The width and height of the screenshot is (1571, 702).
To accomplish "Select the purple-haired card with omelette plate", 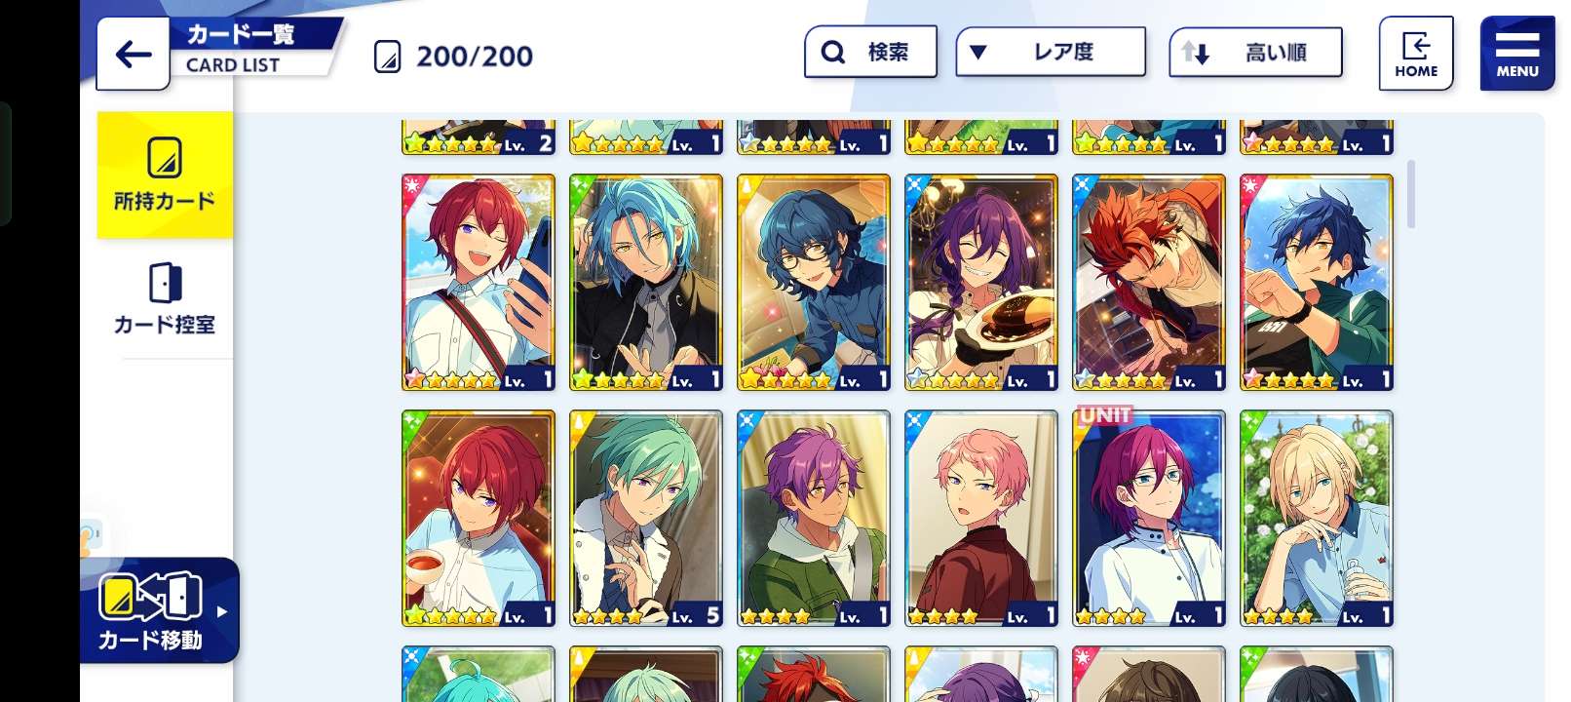I will [x=981, y=283].
